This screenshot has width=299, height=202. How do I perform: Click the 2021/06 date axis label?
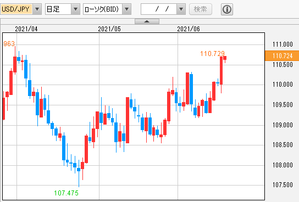point(189,29)
